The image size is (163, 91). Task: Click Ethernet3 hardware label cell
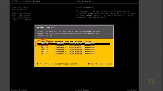[x=69, y=50]
